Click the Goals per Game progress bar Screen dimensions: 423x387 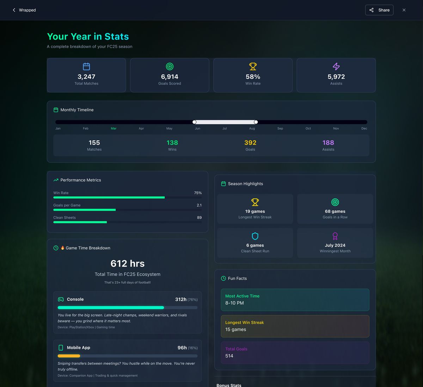click(x=128, y=210)
